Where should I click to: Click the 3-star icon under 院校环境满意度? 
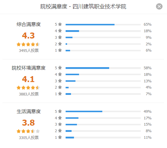click(60, 81)
